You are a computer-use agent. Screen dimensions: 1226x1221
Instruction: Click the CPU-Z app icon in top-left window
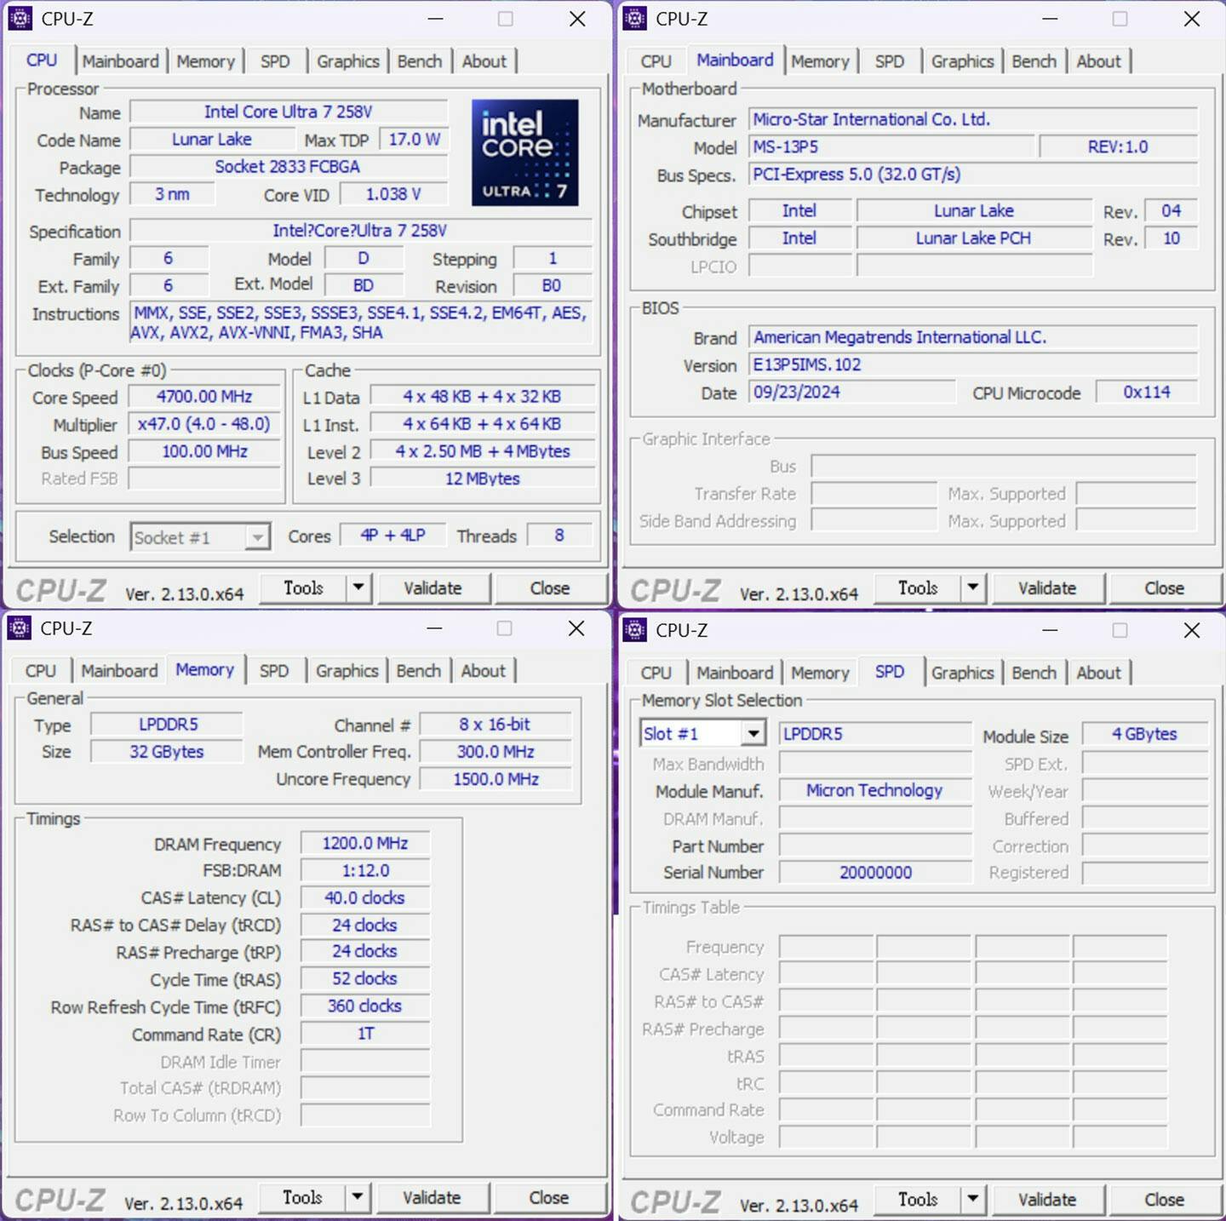click(20, 19)
